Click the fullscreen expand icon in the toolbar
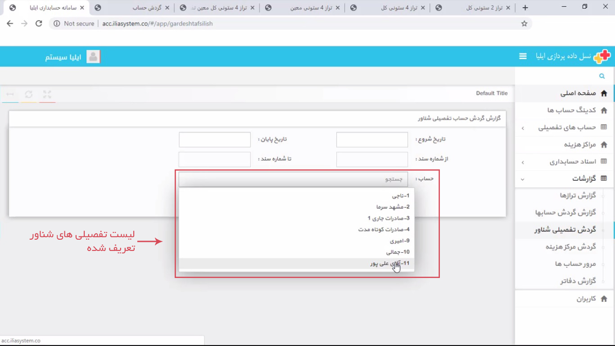This screenshot has width=615, height=346. pyautogui.click(x=47, y=94)
